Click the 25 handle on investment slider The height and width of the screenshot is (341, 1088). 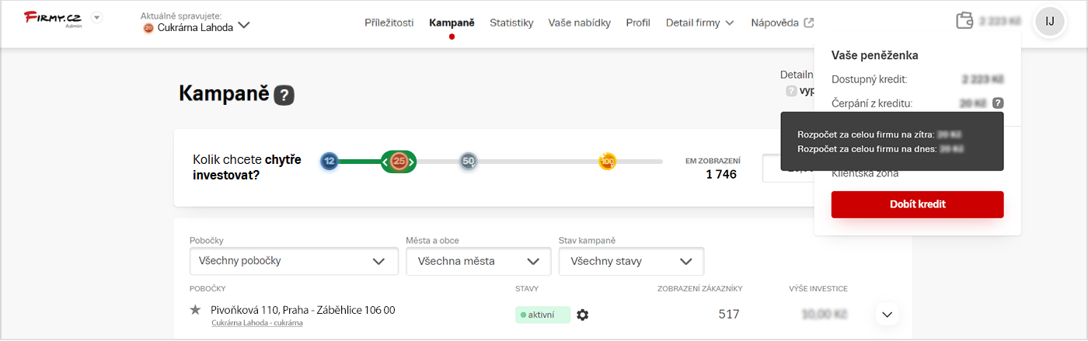(399, 162)
